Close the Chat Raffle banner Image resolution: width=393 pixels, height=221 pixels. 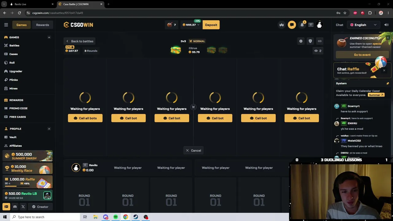click(384, 71)
